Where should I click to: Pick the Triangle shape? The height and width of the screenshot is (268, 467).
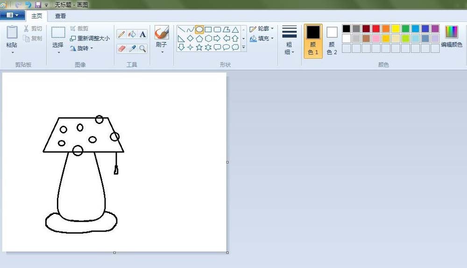coord(235,29)
